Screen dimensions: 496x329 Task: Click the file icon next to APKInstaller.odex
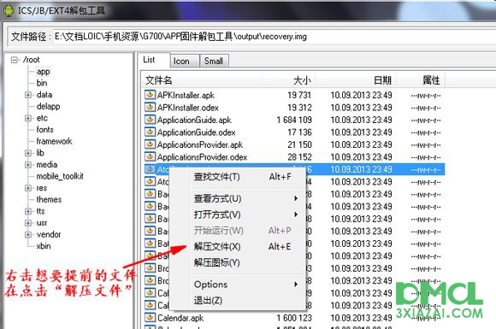(x=150, y=107)
